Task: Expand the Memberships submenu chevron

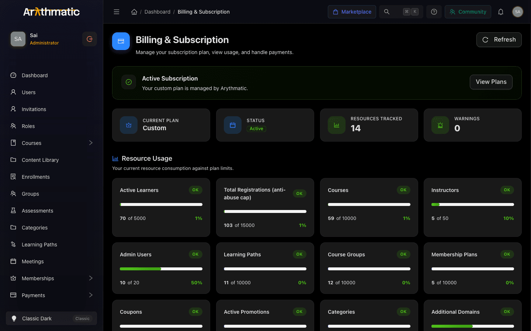Action: pyautogui.click(x=91, y=278)
